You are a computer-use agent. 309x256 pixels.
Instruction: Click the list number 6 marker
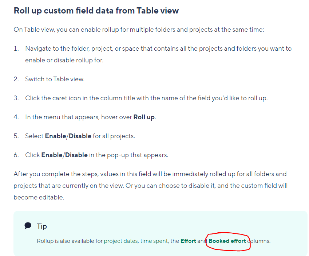pos(16,155)
